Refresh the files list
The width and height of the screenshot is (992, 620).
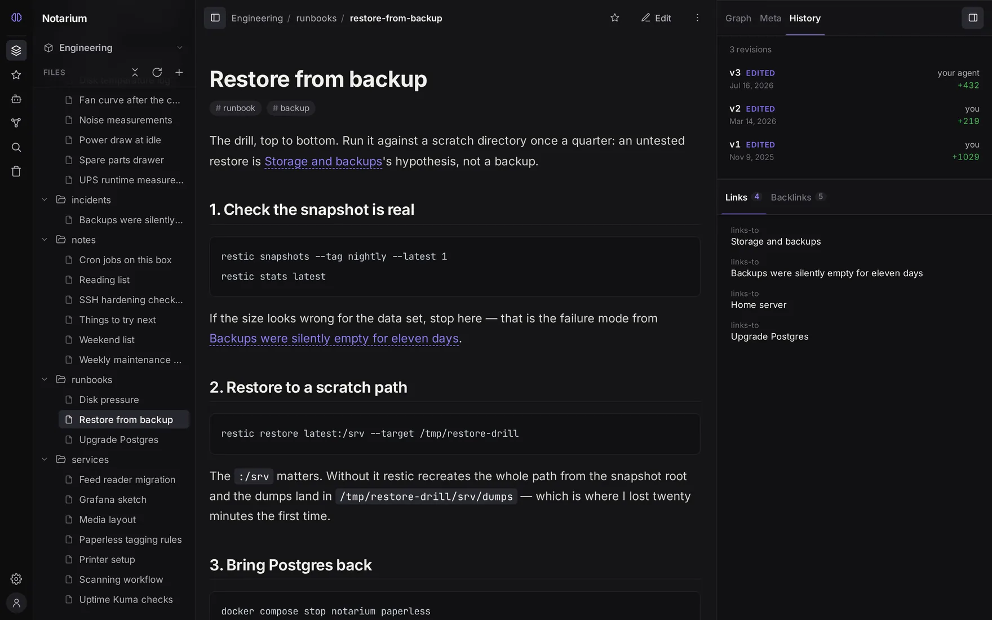(157, 72)
